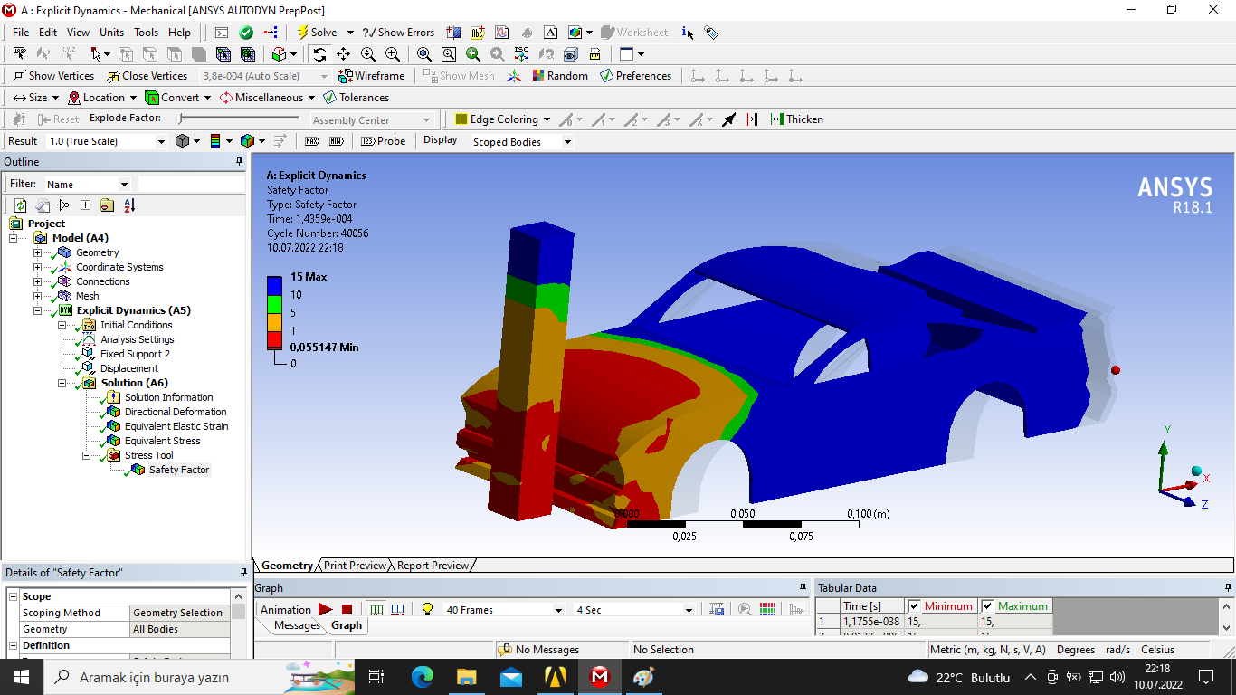Select the Rotate view tool
1236x695 pixels.
point(319,54)
